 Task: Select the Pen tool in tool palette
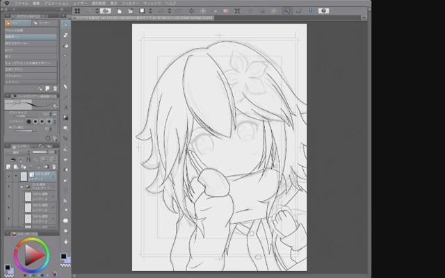pos(65,25)
